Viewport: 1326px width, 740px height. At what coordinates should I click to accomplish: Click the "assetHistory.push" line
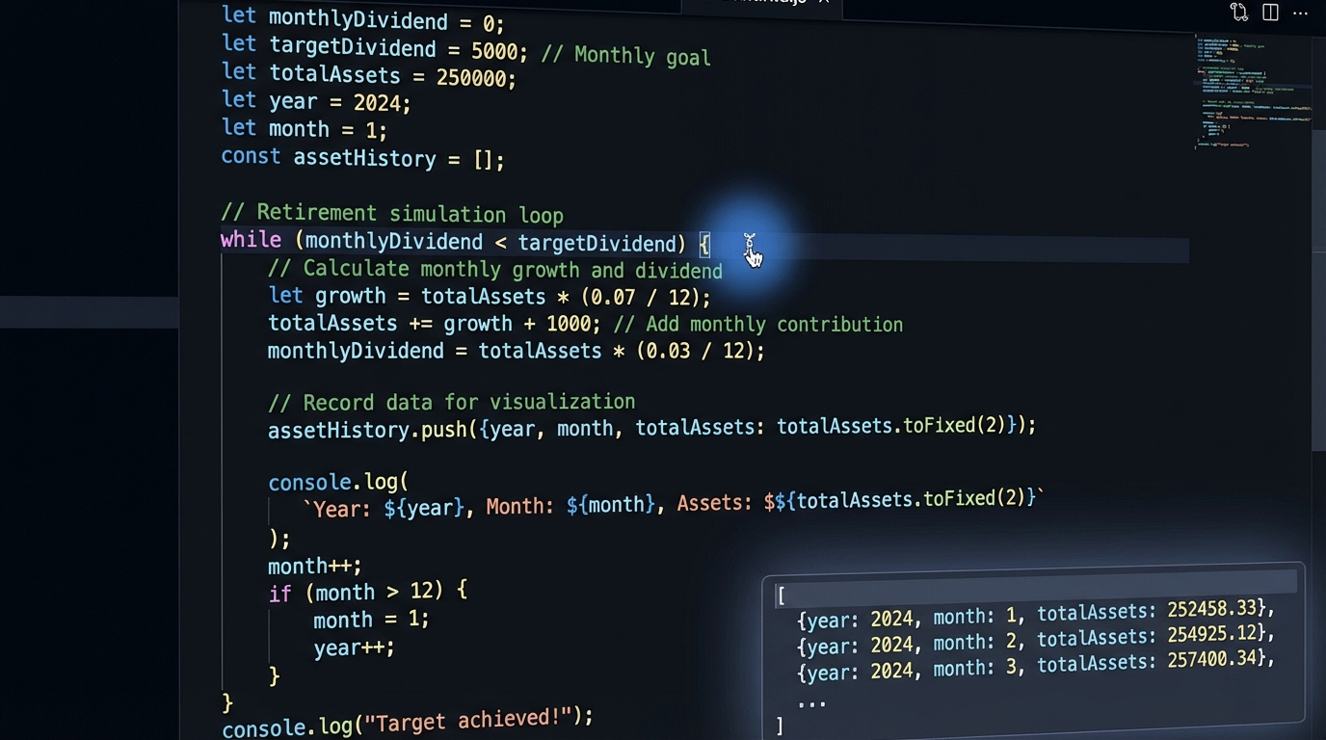coord(651,426)
